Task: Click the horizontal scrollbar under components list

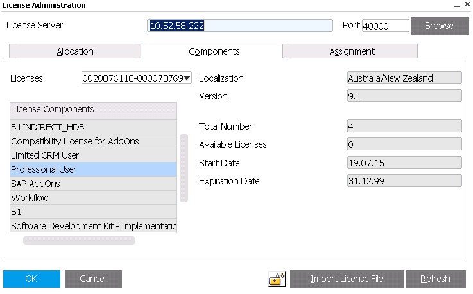Action: pos(79,241)
